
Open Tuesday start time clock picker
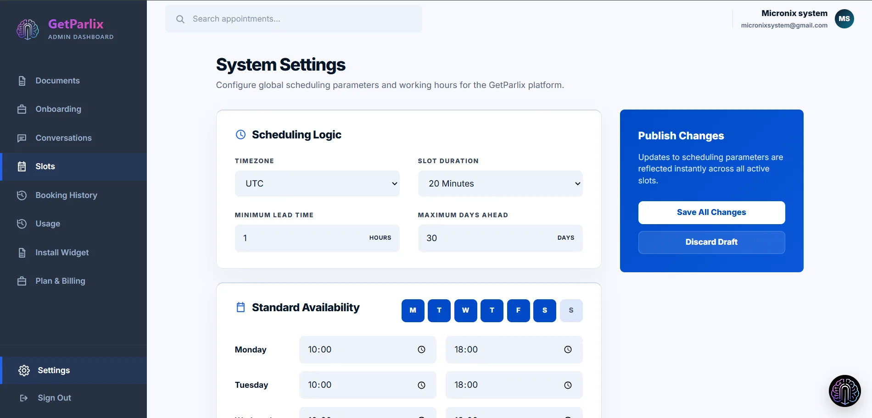421,385
